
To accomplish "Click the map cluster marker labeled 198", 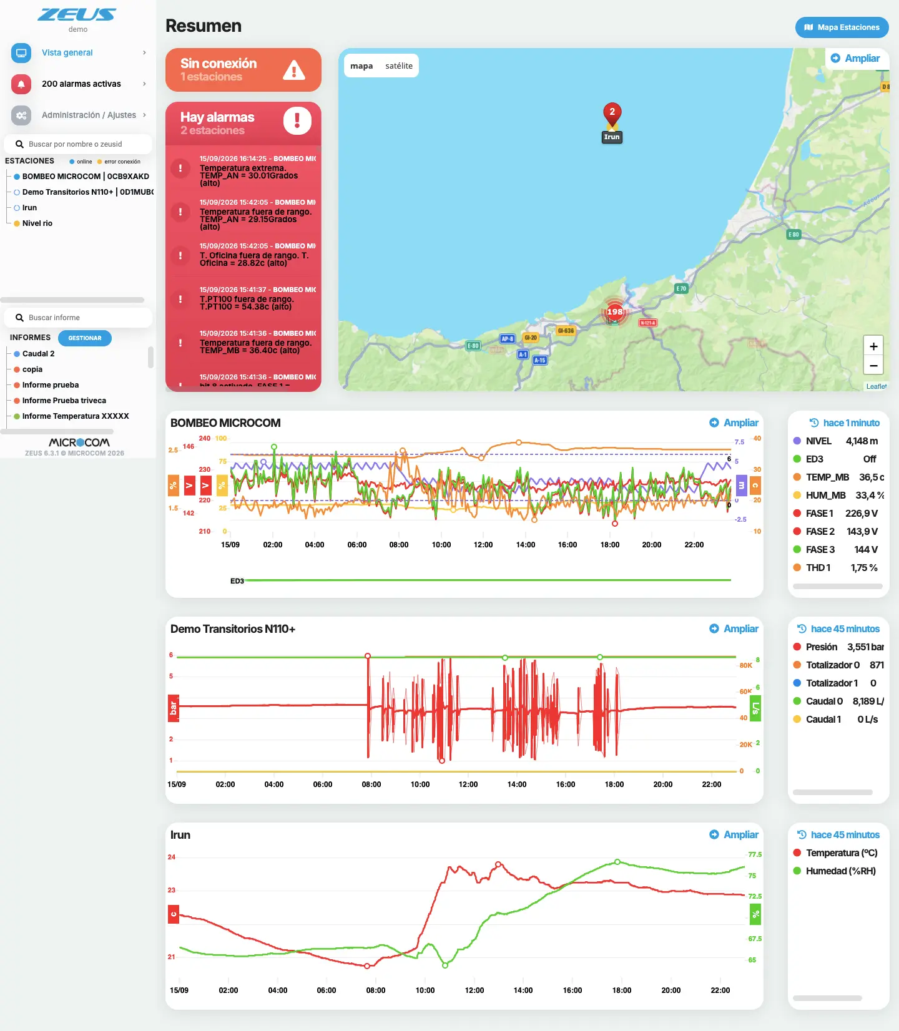I will tap(615, 311).
